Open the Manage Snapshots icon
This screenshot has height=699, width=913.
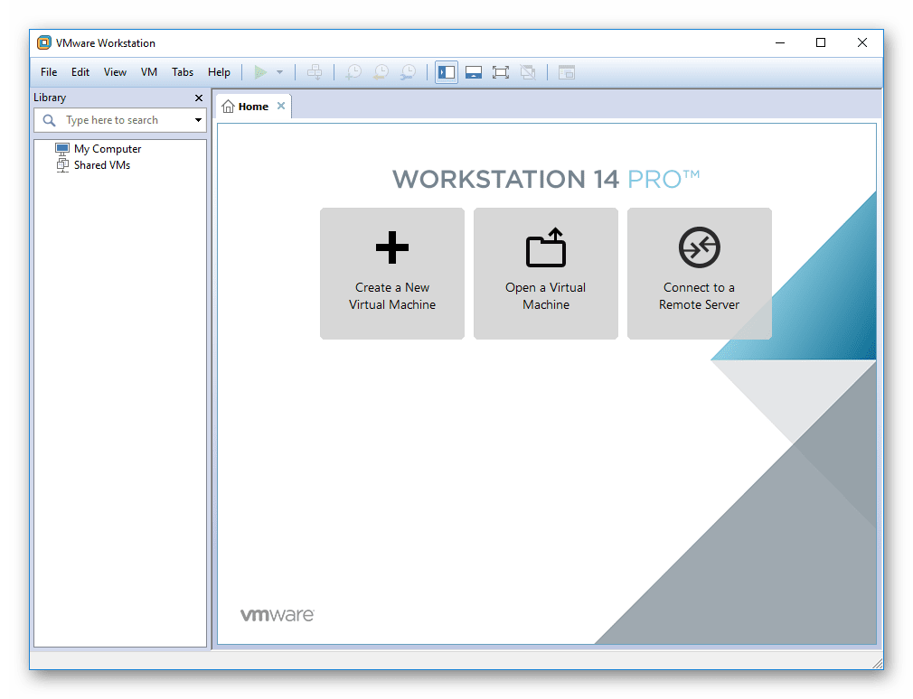407,72
